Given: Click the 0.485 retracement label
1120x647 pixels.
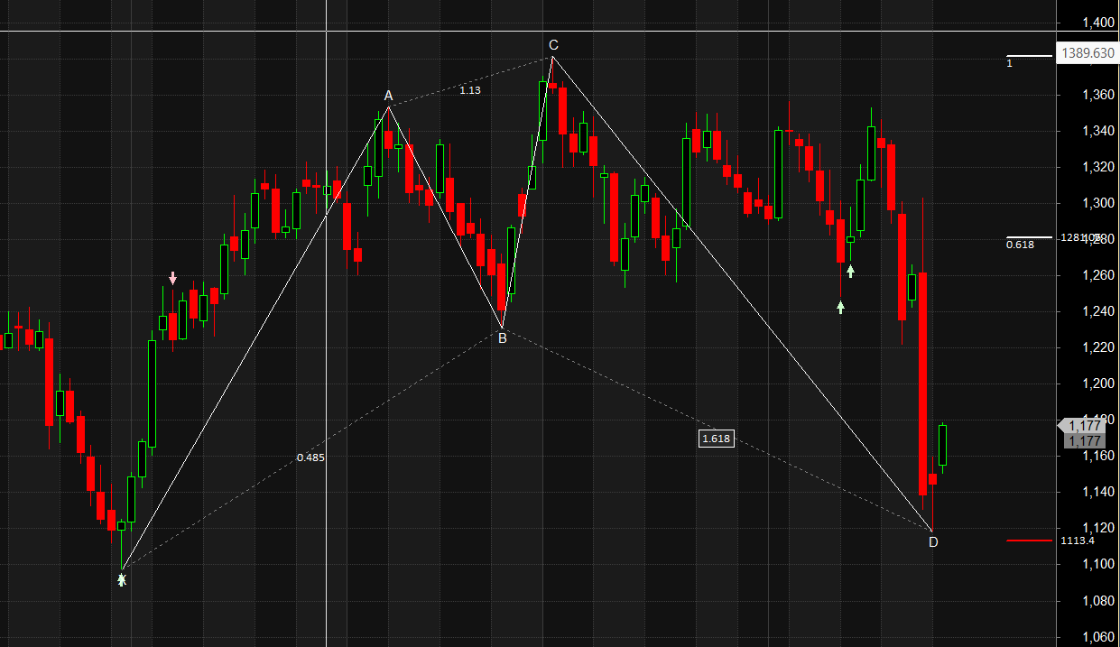Looking at the screenshot, I should tap(310, 457).
